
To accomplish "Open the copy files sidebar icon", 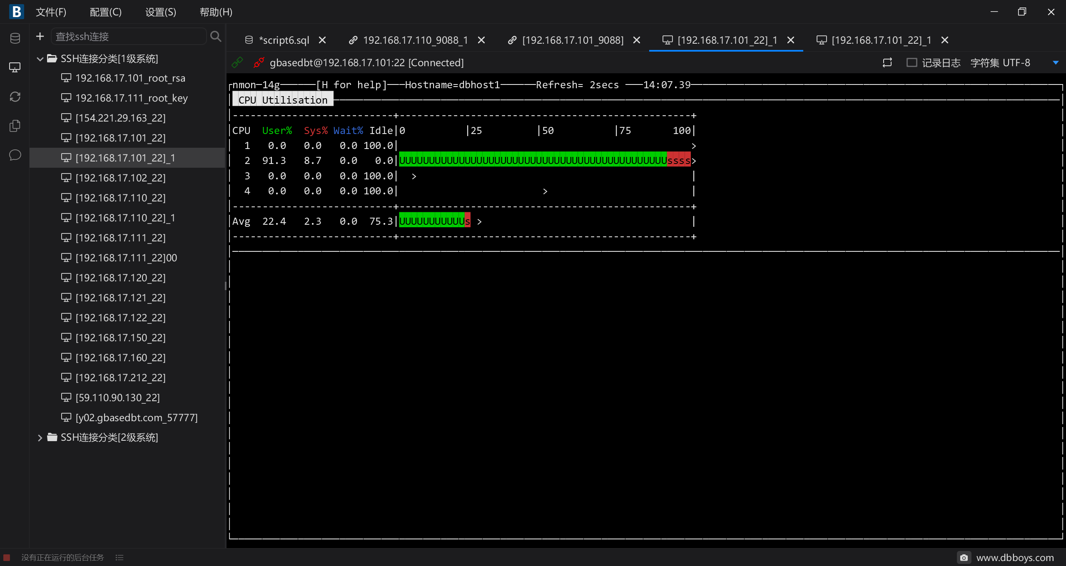I will tap(15, 126).
